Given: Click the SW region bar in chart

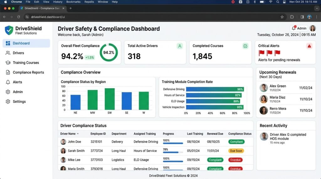Looking at the screenshot, I should (110, 99).
